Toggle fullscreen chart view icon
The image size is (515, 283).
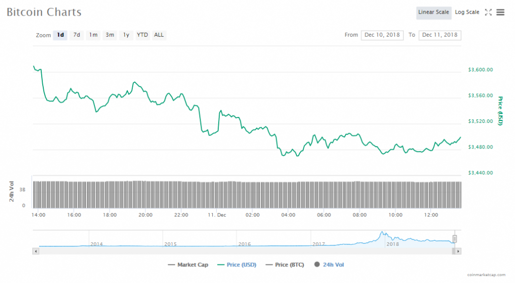[488, 13]
